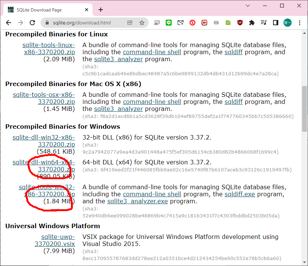
Task: Open Chrome three-dot menu
Action: click(x=300, y=23)
